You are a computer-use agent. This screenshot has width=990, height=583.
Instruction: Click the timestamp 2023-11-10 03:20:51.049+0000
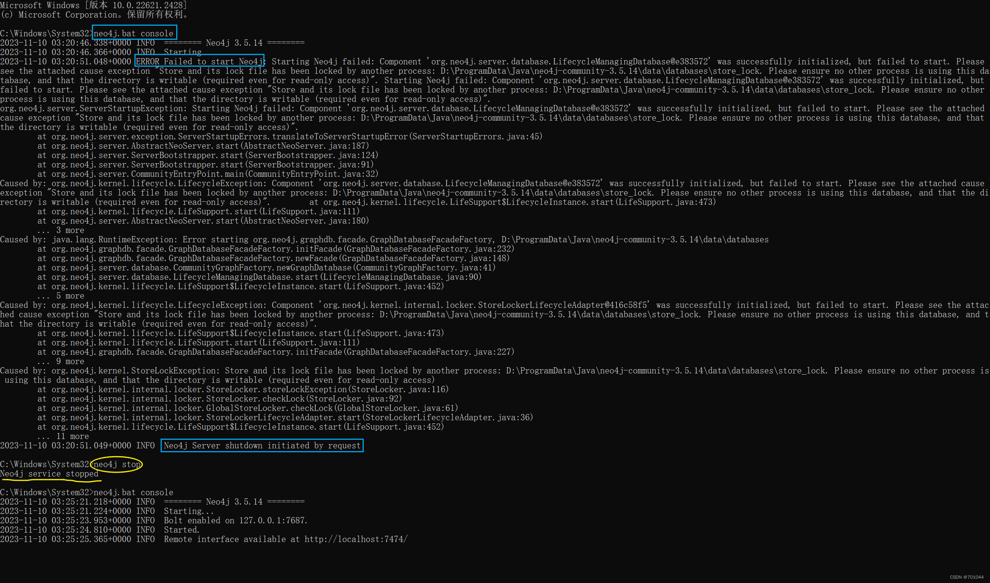click(x=66, y=446)
